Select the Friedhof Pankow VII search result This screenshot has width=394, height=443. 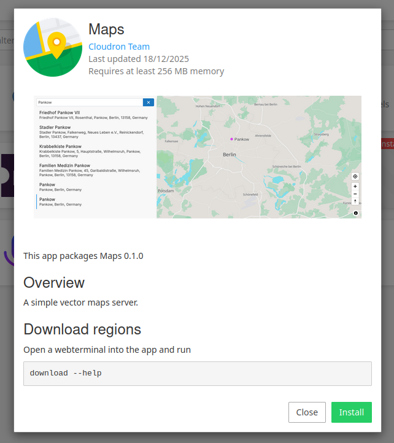coord(93,115)
